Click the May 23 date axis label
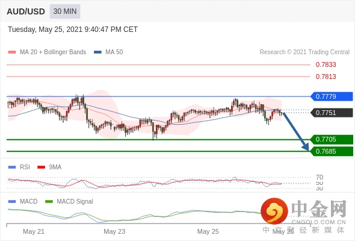 click(114, 231)
